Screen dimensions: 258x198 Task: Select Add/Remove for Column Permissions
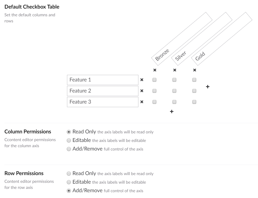(x=69, y=149)
